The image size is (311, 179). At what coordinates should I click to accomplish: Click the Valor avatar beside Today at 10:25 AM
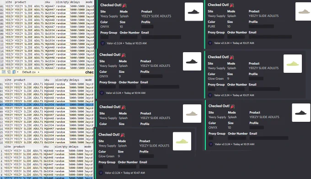pyautogui.click(x=102, y=43)
